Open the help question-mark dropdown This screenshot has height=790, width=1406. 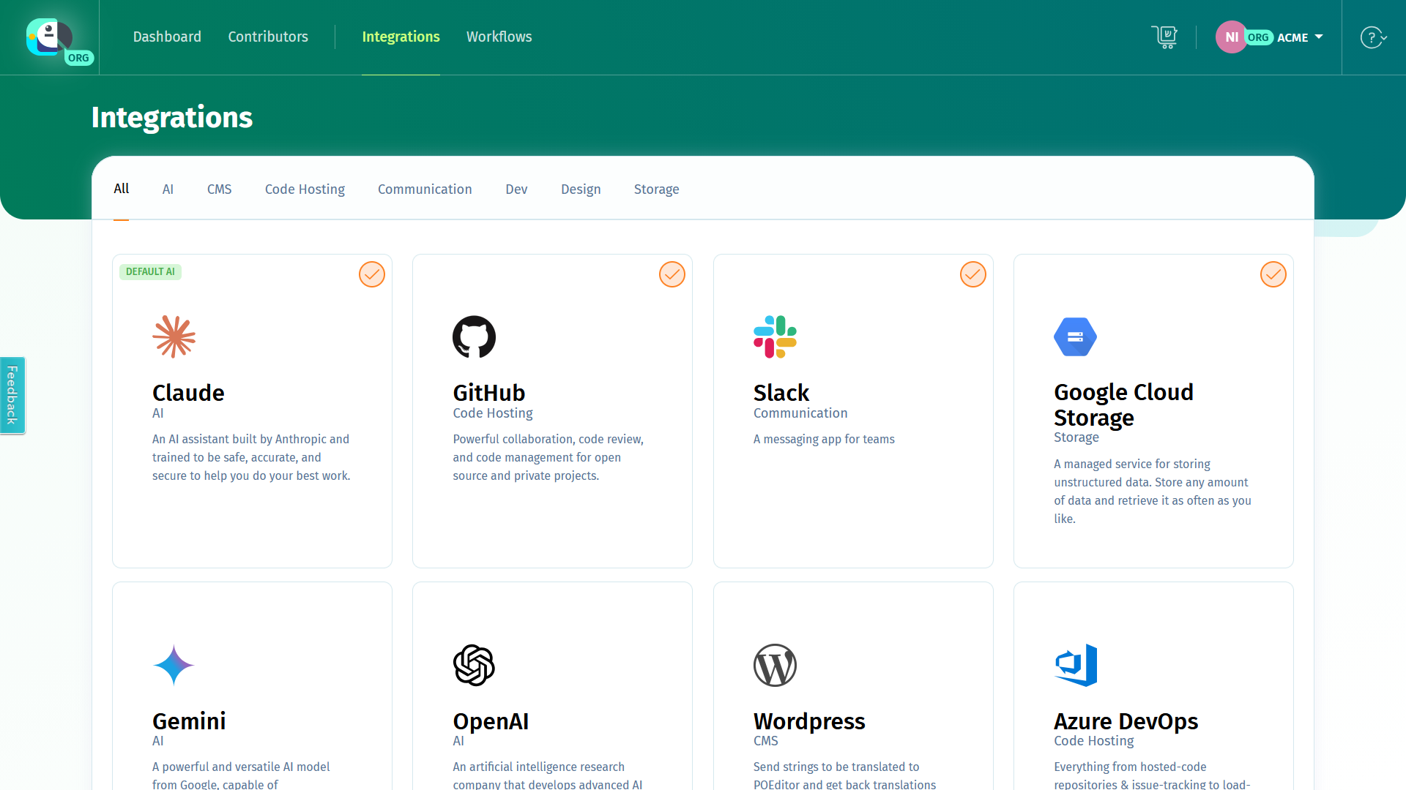coord(1373,37)
